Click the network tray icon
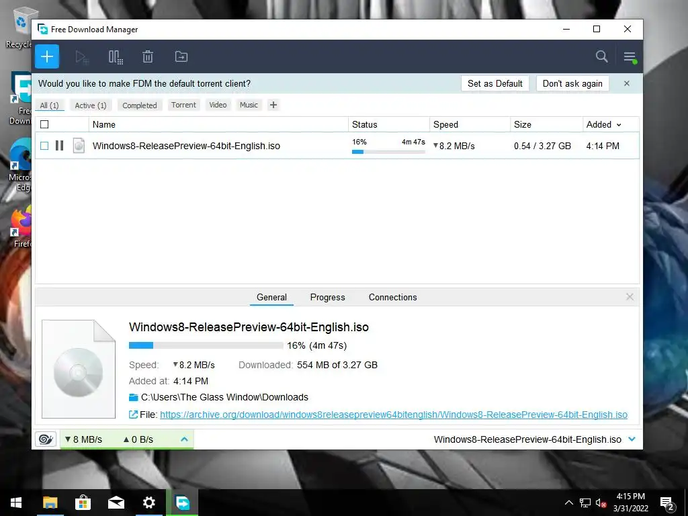This screenshot has height=516, width=688. coord(585,503)
